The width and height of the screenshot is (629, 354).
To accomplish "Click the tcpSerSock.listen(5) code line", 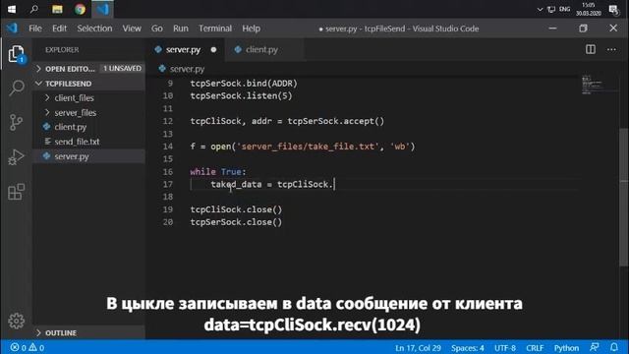I will click(241, 96).
